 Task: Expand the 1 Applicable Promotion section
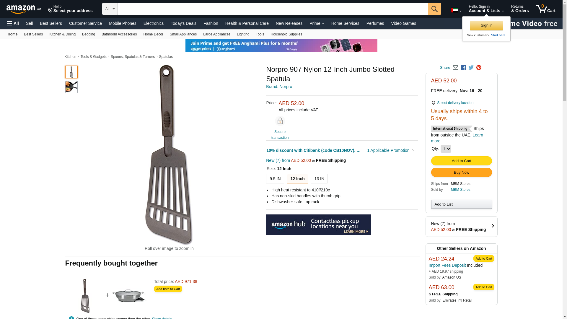(x=390, y=150)
